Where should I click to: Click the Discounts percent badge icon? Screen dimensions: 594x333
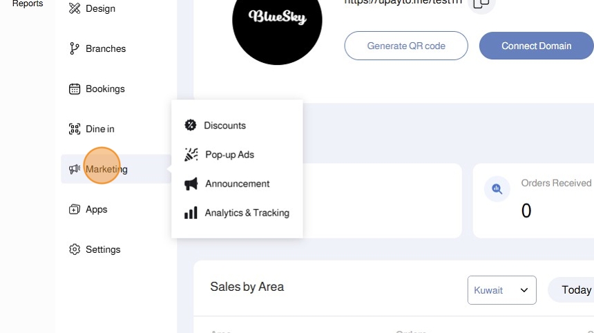[x=191, y=125]
